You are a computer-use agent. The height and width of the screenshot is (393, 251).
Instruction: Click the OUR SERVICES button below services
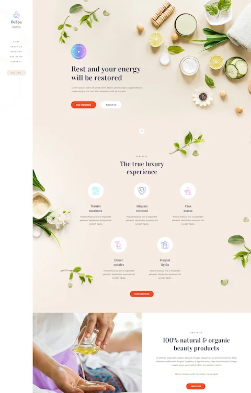point(142,294)
